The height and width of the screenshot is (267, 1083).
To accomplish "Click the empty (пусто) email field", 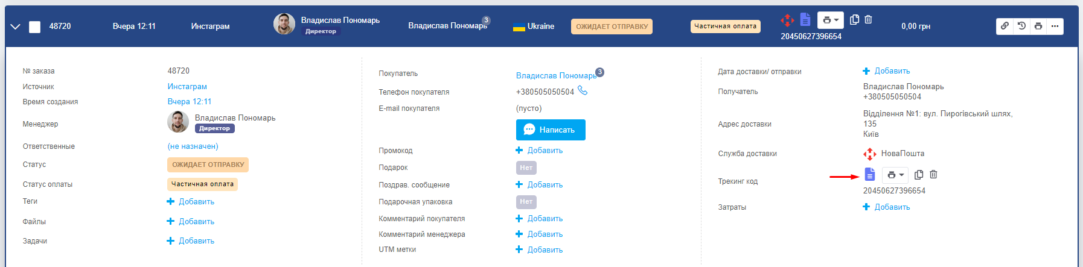I will (529, 108).
